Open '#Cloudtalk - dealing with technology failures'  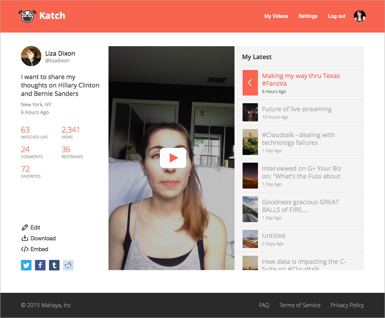click(x=298, y=139)
